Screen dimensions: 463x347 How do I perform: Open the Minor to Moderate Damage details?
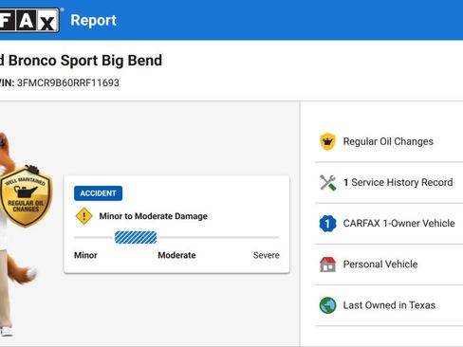[x=153, y=216]
